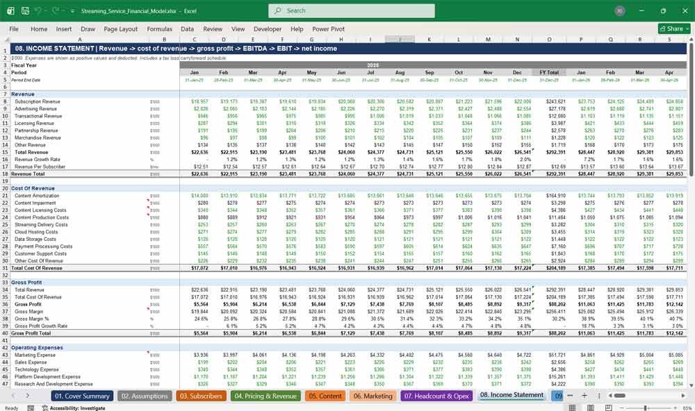This screenshot has height=411, width=695.
Task: Click the Undo arrow icon
Action: pyautogui.click(x=38, y=10)
